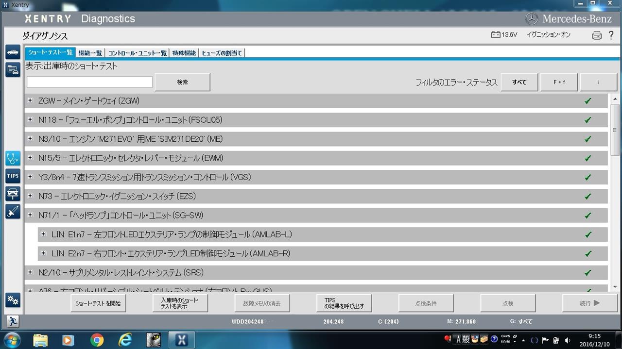
Task: Click the battery voltage icon
Action: [x=496, y=35]
